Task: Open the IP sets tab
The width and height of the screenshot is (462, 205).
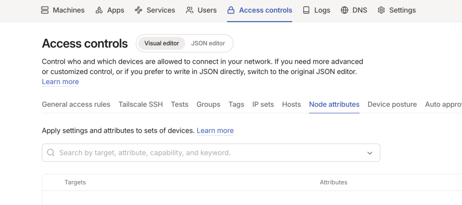Action: pyautogui.click(x=263, y=104)
